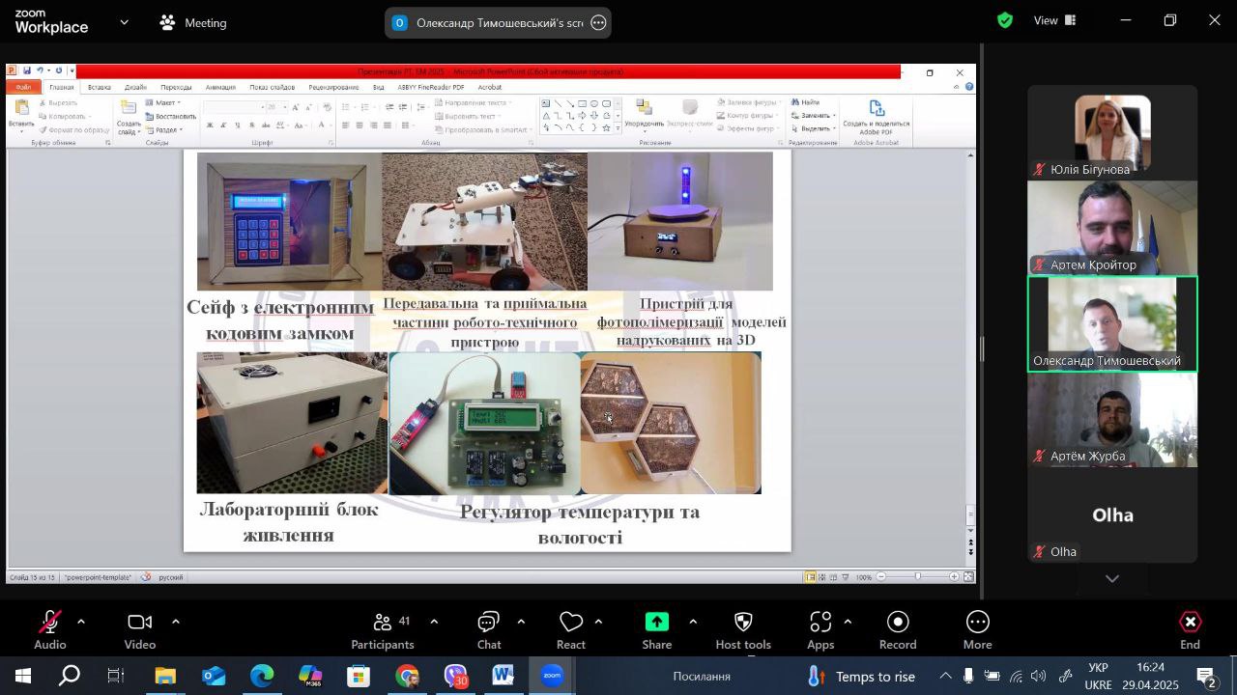Expand audio settings arrow next to Audio
1237x695 pixels.
[x=81, y=622]
